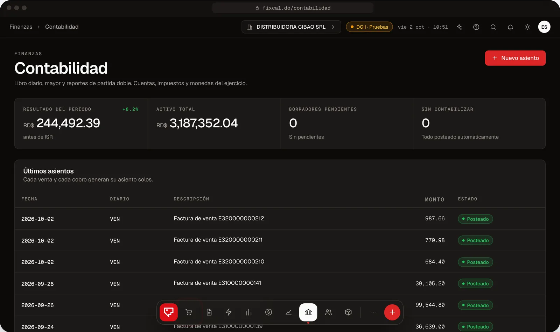
Task: Click the Posteado badge for amount 39,105.20
Action: pos(475,283)
